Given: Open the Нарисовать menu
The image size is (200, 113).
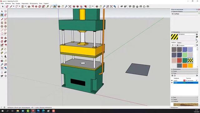Looking at the screenshot, I should (x=25, y=3).
